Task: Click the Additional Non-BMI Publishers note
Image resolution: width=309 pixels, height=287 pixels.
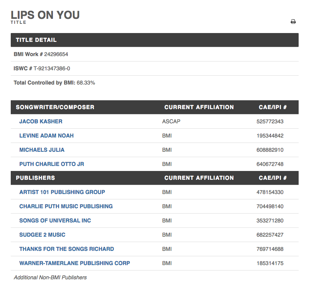Action: tap(50, 277)
